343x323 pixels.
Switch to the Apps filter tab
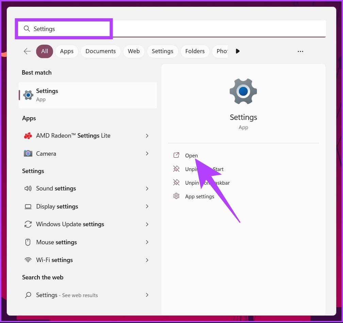pyautogui.click(x=67, y=51)
